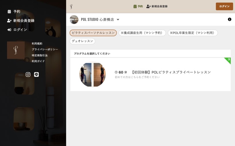Open the Instagram icon link

coord(28,74)
